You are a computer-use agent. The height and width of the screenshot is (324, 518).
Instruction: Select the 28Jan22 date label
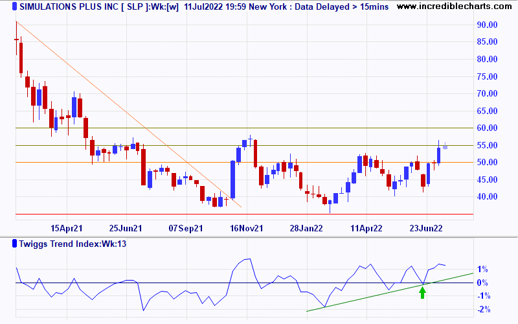tap(306, 229)
